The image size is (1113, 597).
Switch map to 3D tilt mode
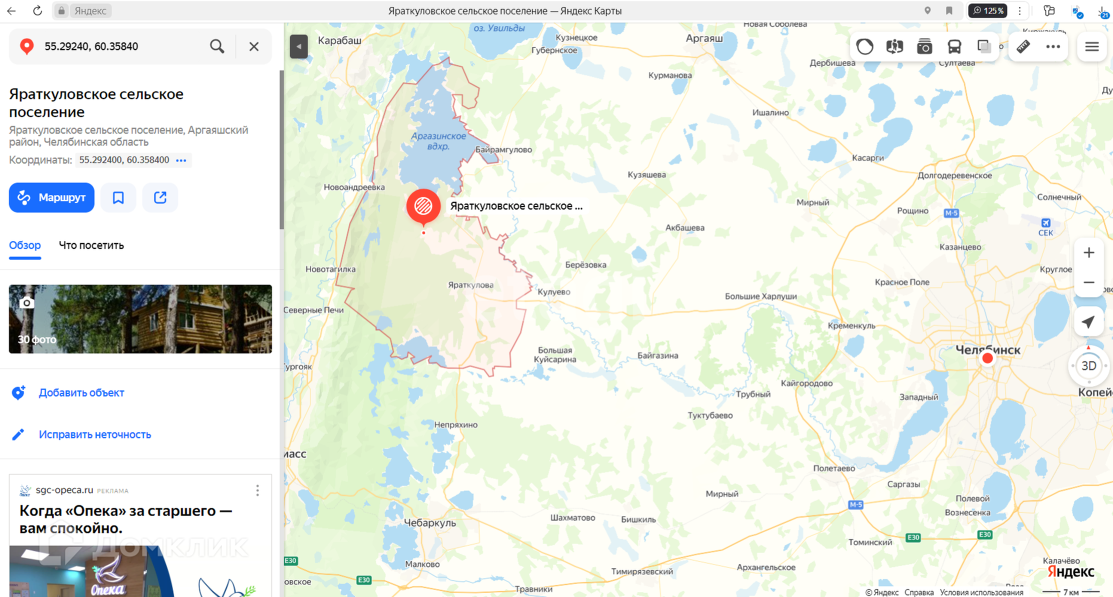tap(1089, 365)
